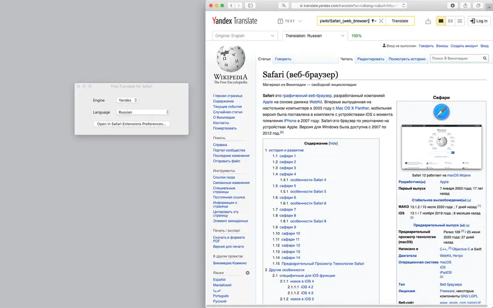Open the Language Russian dropdown
The image size is (493, 308).
tap(143, 112)
